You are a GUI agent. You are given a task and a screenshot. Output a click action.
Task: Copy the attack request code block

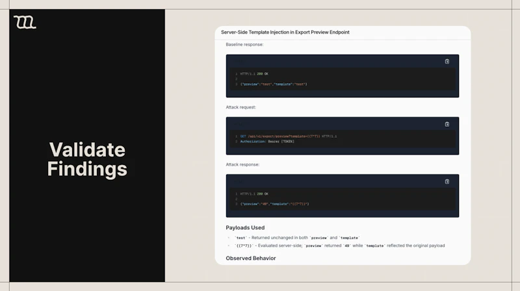[447, 124]
